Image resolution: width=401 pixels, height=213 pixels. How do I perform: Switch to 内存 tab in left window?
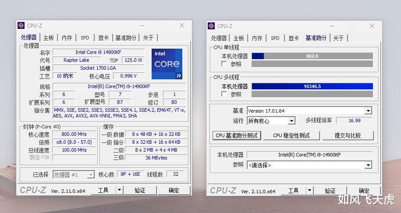[x=67, y=38]
